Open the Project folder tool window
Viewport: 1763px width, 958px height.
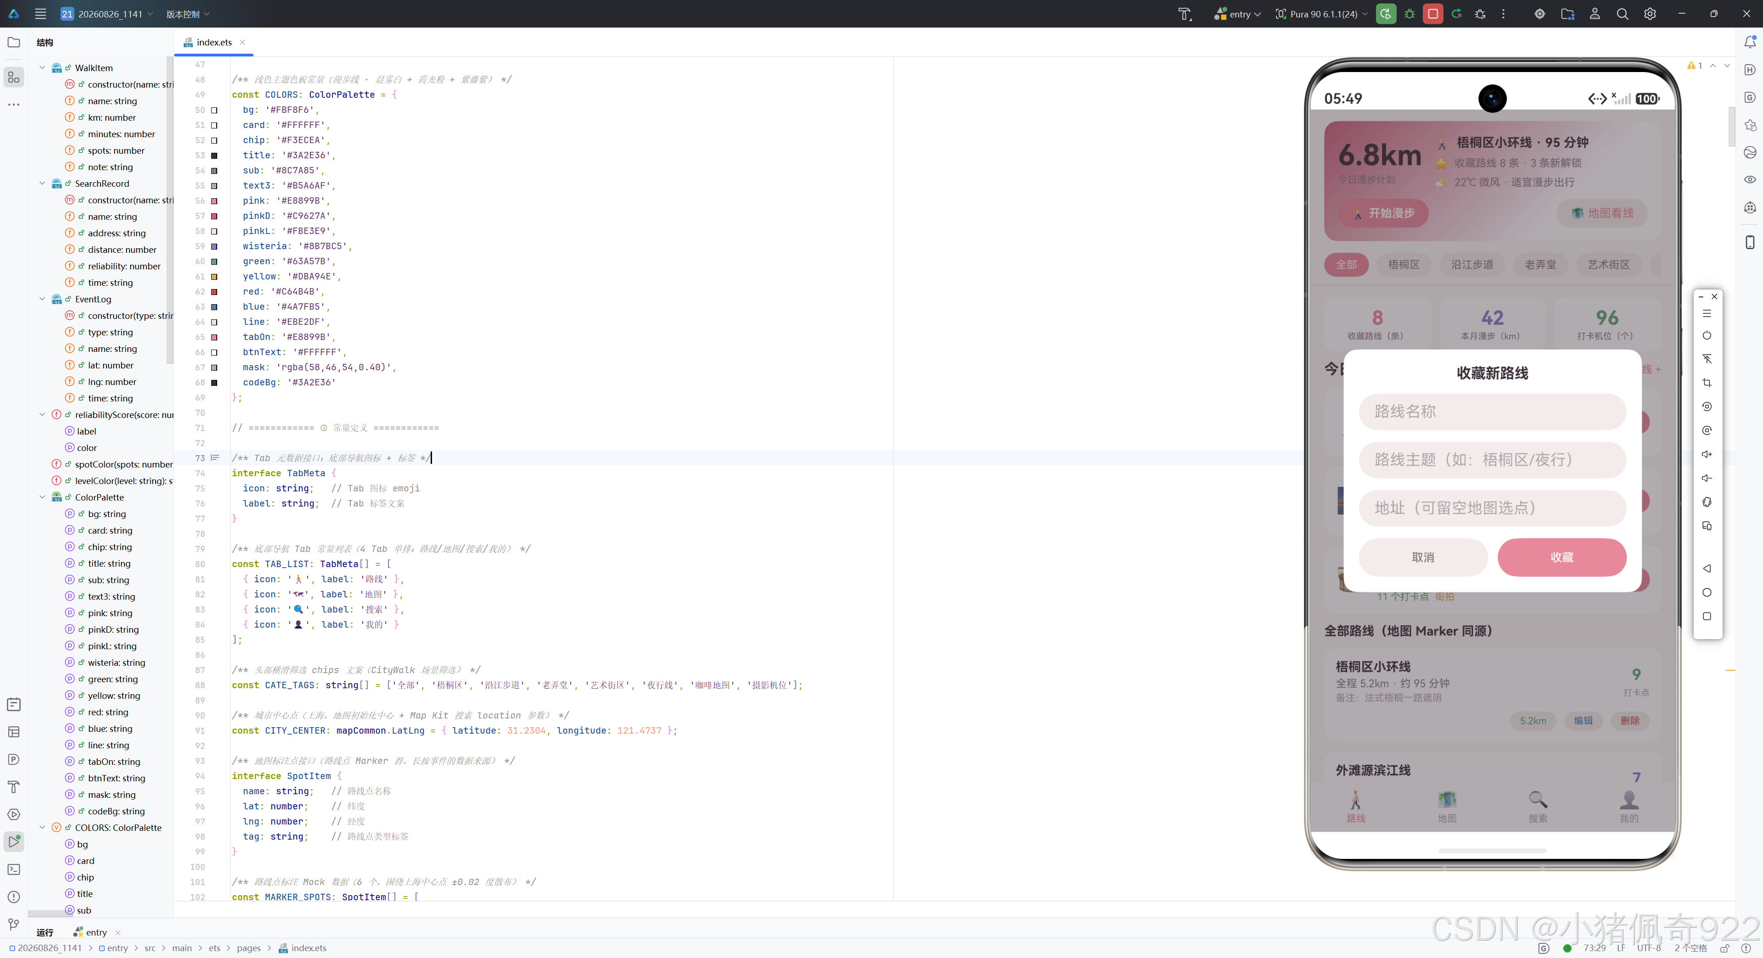tap(14, 42)
